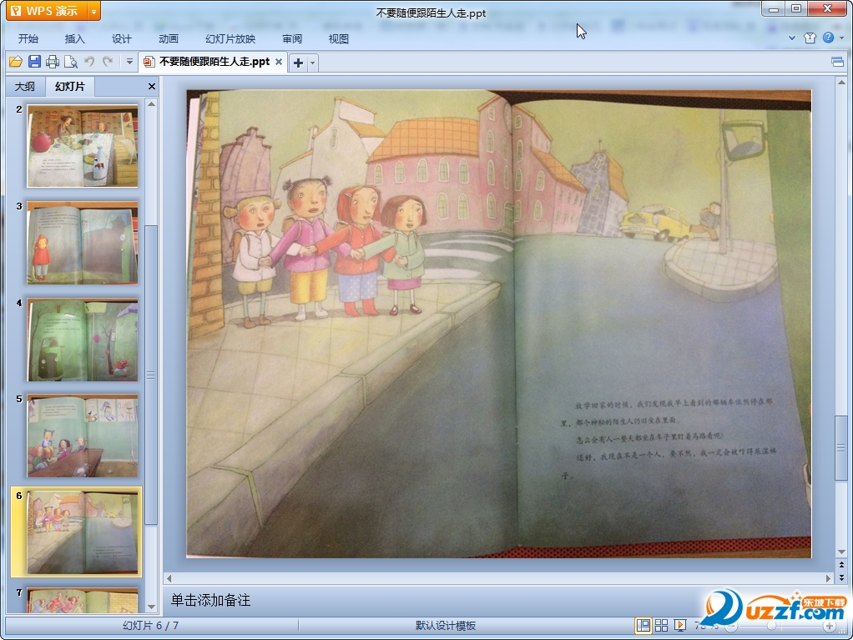The width and height of the screenshot is (853, 640).
Task: Expand the WPS 演示 dropdown arrow
Action: click(x=94, y=11)
